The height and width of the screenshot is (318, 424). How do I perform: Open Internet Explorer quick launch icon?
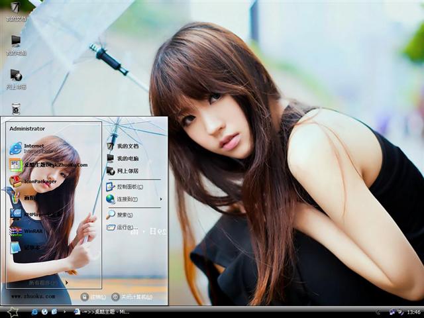click(34, 312)
